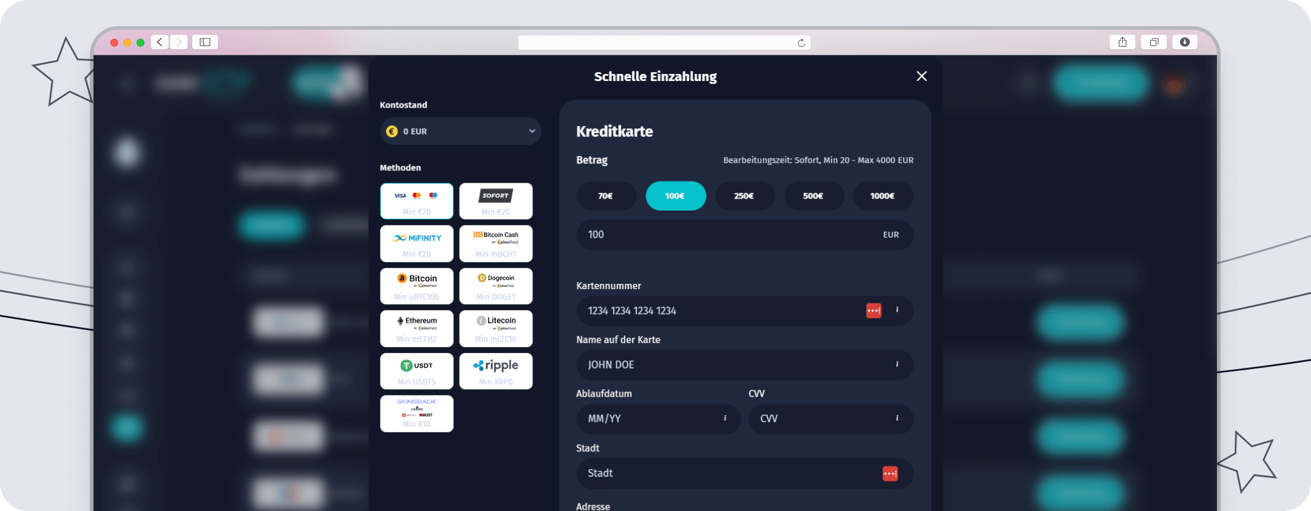
Task: Select the Dogecoin payment method
Action: (496, 286)
